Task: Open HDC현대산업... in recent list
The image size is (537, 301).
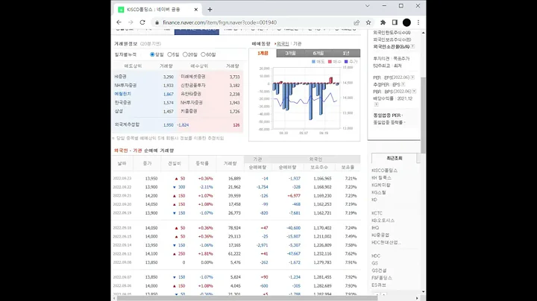Action: pos(386,242)
